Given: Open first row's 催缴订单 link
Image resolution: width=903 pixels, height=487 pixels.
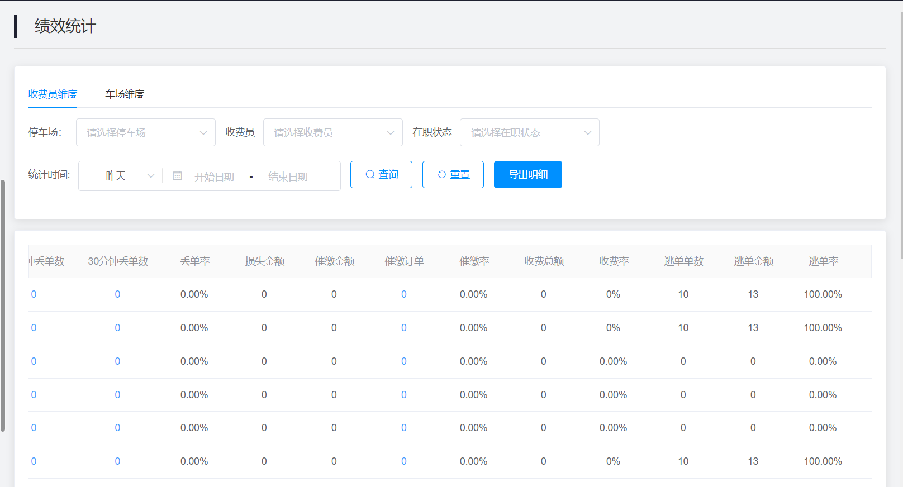Looking at the screenshot, I should (x=403, y=294).
